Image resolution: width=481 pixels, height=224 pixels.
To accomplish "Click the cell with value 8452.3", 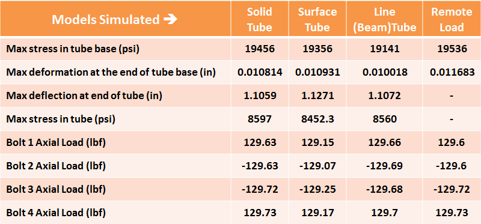I will point(317,119).
